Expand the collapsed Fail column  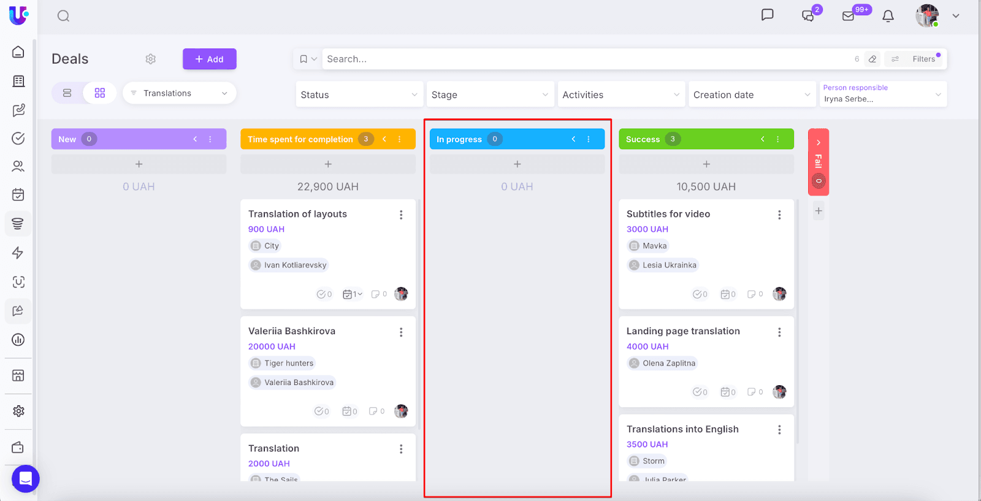pos(819,142)
